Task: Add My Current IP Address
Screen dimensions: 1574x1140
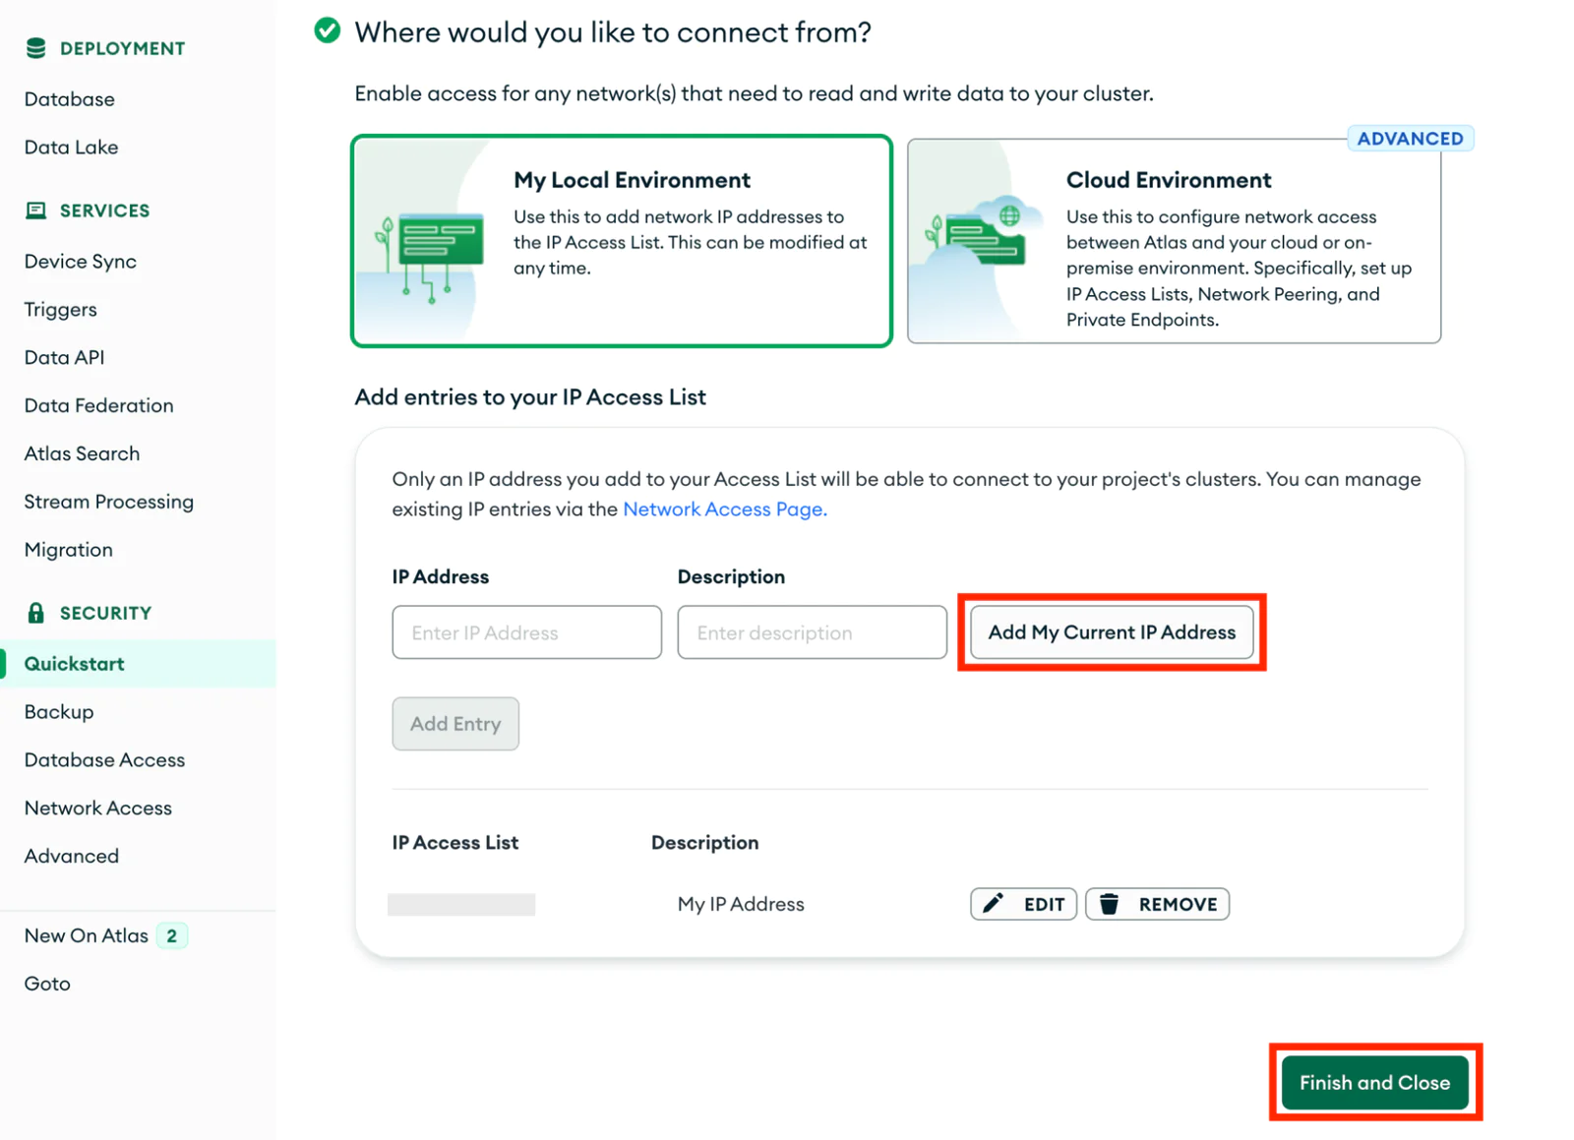Action: pyautogui.click(x=1112, y=632)
